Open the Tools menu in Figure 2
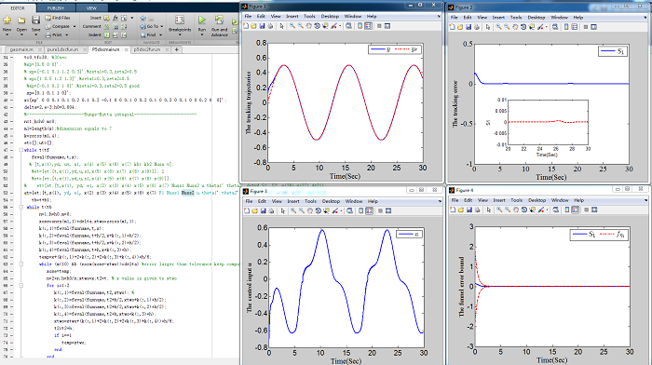The image size is (652, 365). (x=516, y=18)
